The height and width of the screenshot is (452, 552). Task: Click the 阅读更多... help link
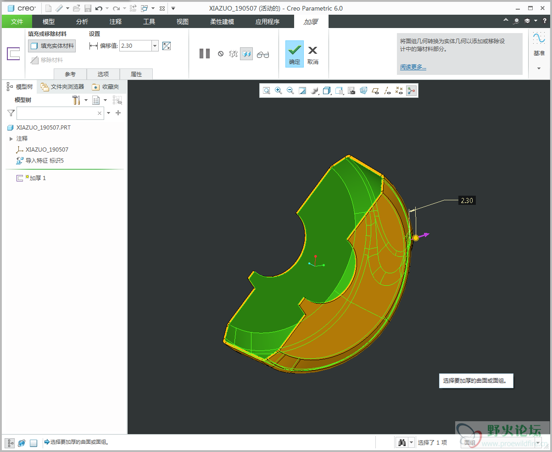coord(413,67)
